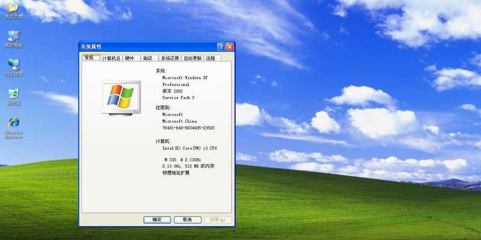Viewport: 481px width, 240px height.
Task: Select the Internet Explorer desktop icon
Action: 14,127
